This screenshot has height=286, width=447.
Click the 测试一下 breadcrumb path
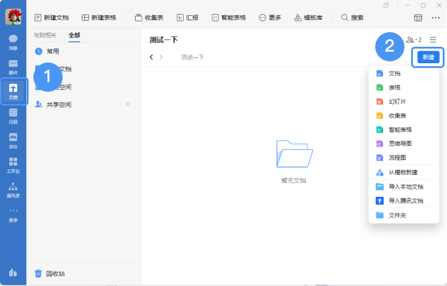click(x=192, y=57)
